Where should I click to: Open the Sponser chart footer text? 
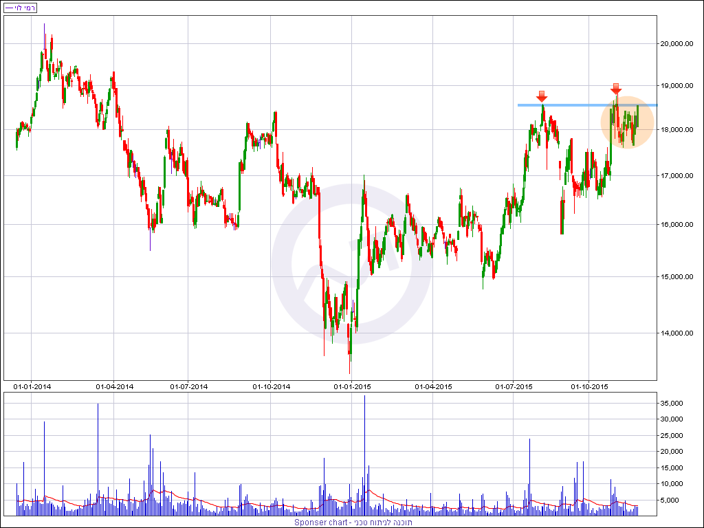pos(353,522)
